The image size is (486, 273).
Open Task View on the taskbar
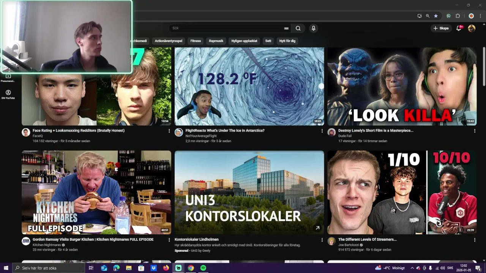91,268
